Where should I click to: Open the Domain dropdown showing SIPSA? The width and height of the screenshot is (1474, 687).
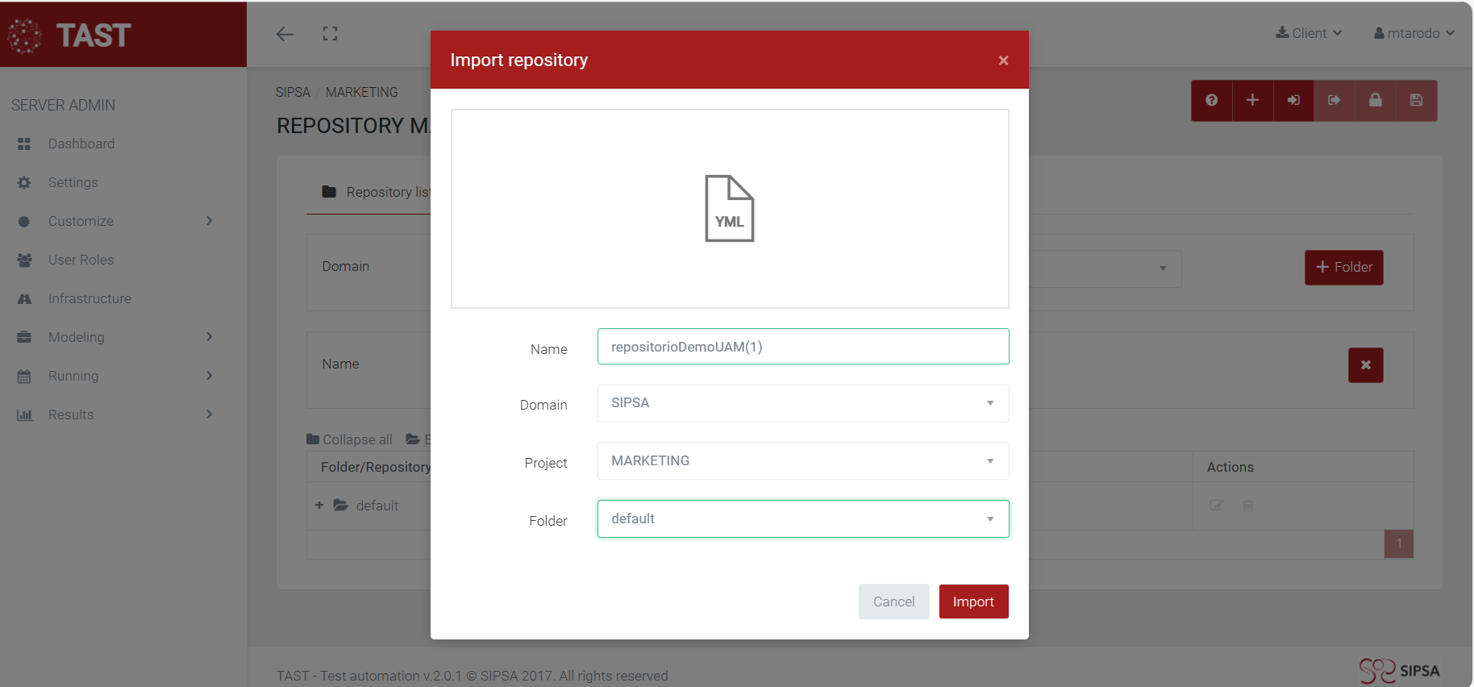[802, 403]
